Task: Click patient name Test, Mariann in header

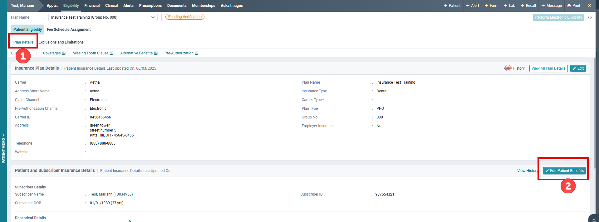Action: coord(22,6)
